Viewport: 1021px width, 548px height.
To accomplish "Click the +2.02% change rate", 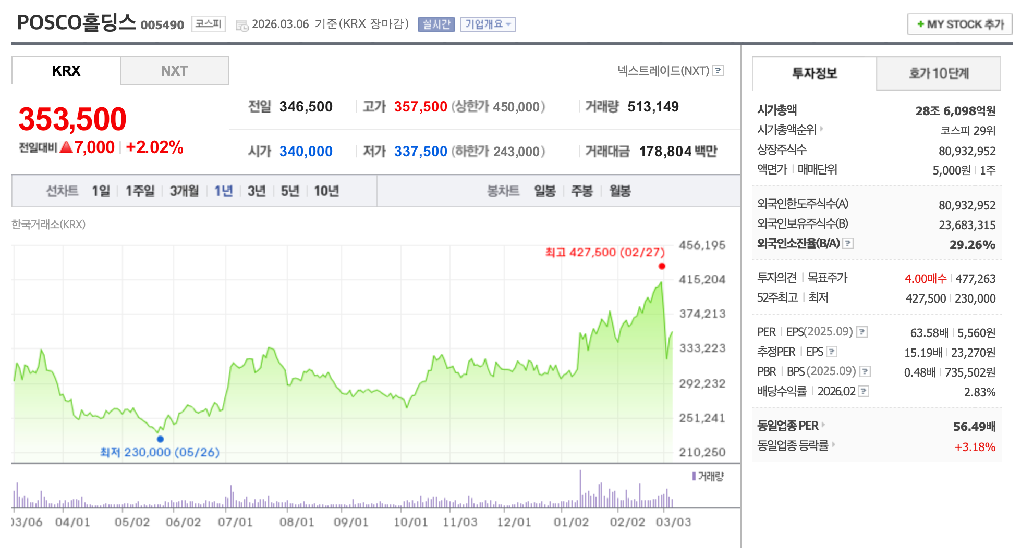I will pos(154,147).
